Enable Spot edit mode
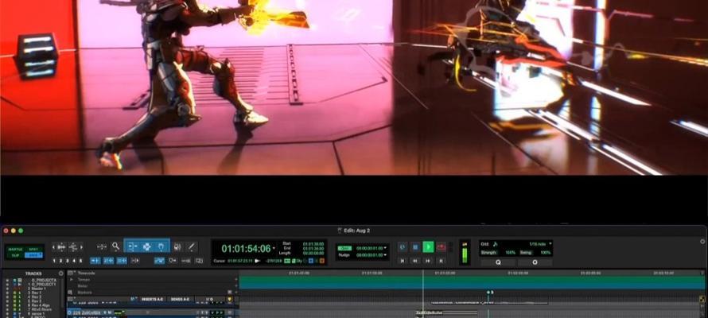The image size is (708, 318). pyautogui.click(x=33, y=249)
